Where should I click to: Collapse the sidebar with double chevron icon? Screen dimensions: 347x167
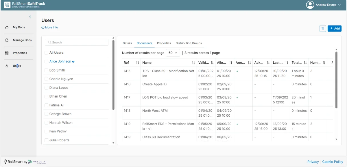click(30, 17)
